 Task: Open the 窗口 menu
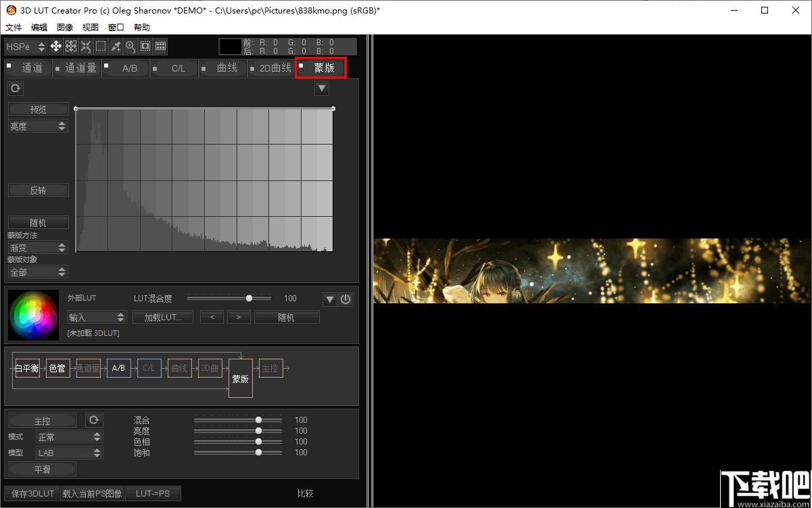116,28
